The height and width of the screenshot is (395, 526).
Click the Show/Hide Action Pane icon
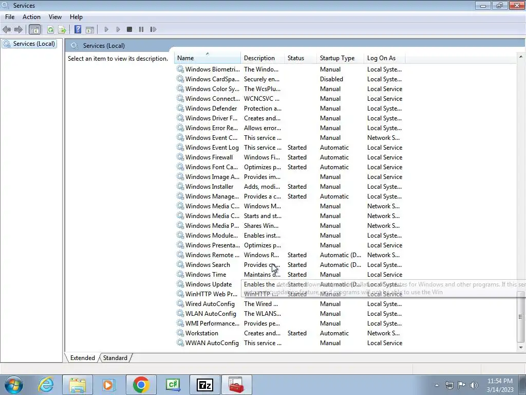click(x=90, y=29)
